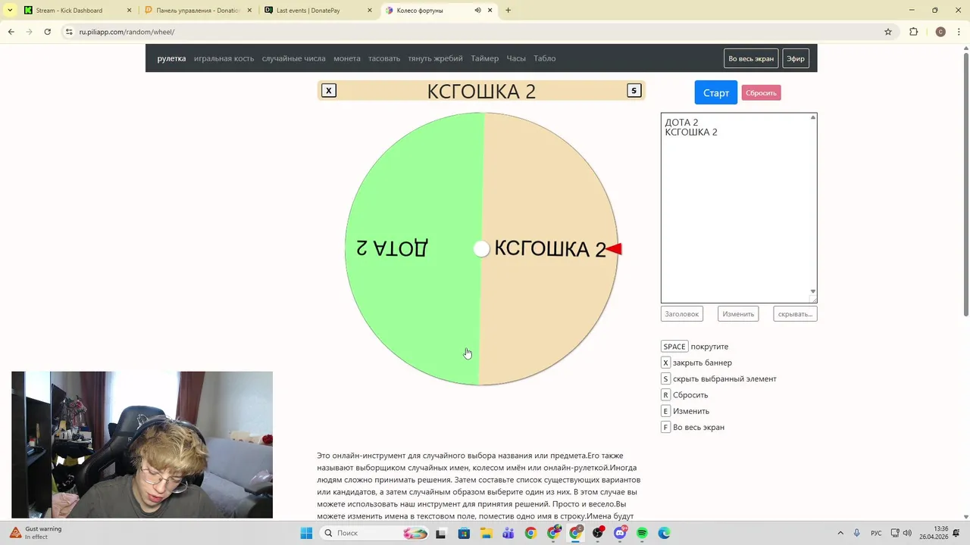Viewport: 970px width, 545px height.
Task: Open Microsoft Store from taskbar
Action: [x=464, y=533]
